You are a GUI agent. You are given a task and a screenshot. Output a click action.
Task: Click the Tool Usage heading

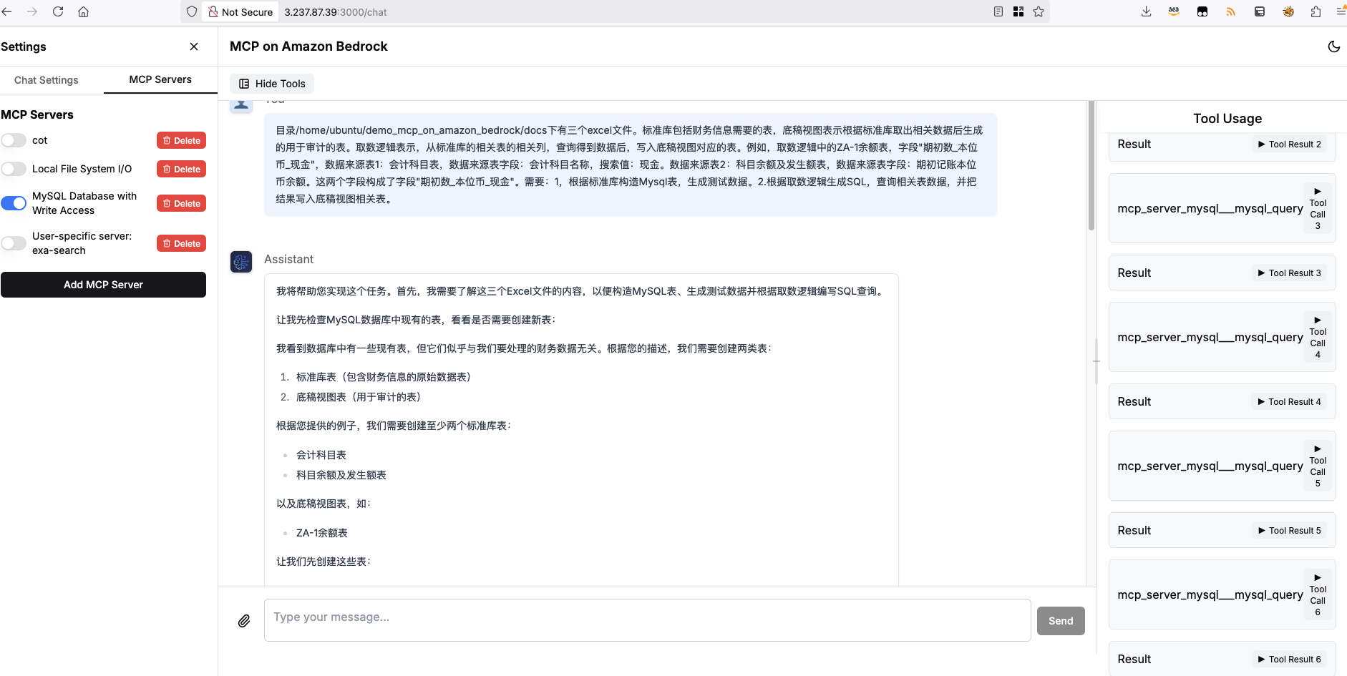[x=1227, y=119]
